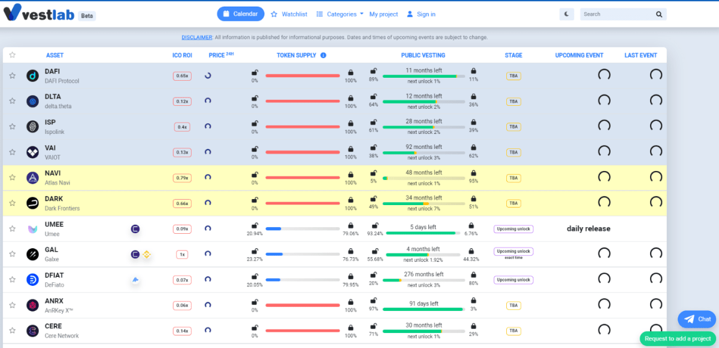The image size is (719, 348).
Task: Sort by PUBLIC VESTING column
Action: [423, 55]
